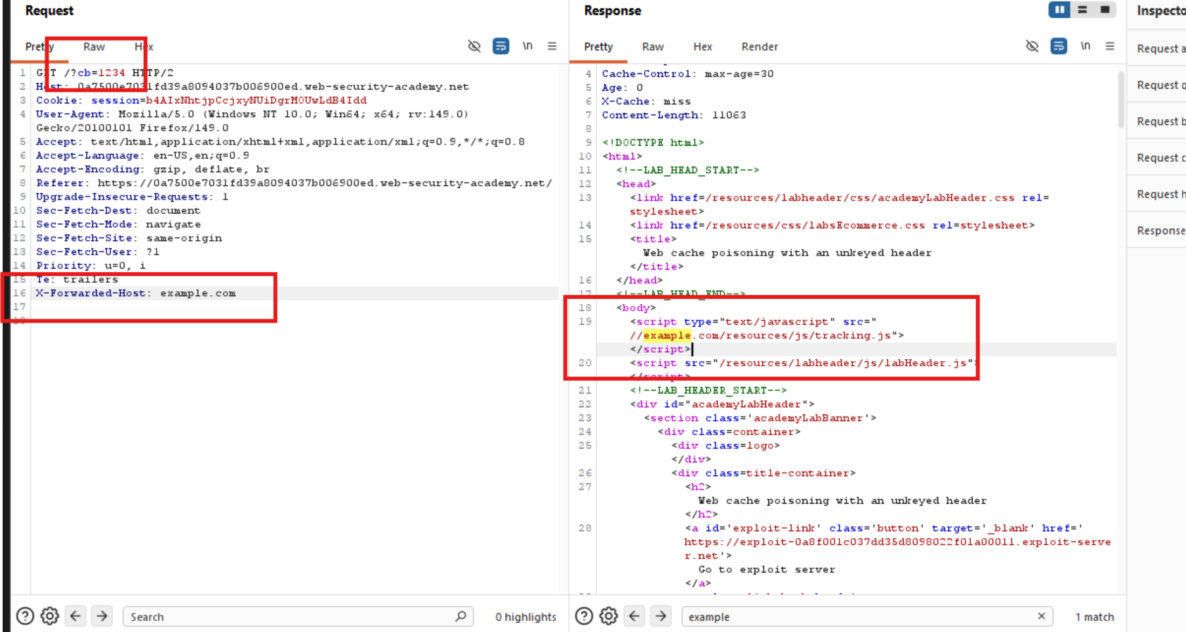The image size is (1186, 632).
Task: Switch to combined tabbed layout view
Action: point(1105,10)
